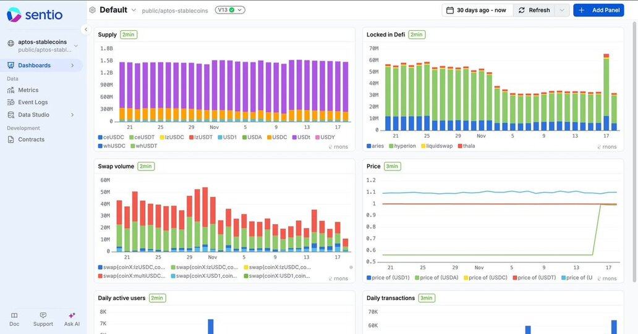Expand the Default dashboard dropdown
Screen dimensions: 638x334
tap(134, 10)
